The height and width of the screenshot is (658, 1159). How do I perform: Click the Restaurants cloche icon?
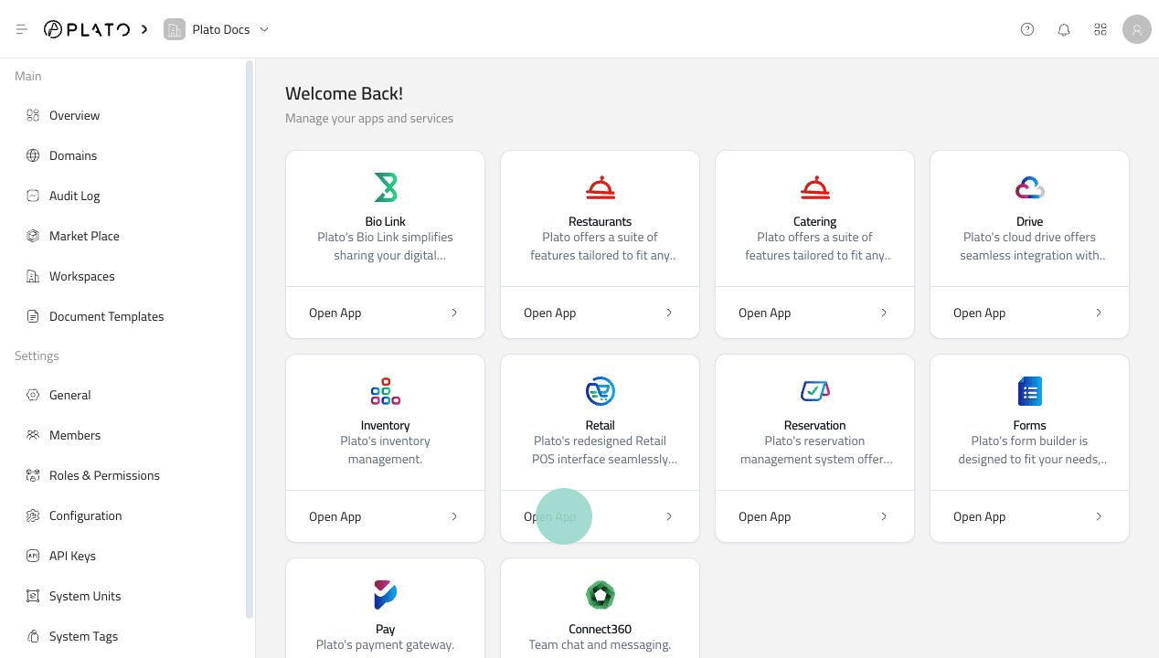(x=601, y=187)
